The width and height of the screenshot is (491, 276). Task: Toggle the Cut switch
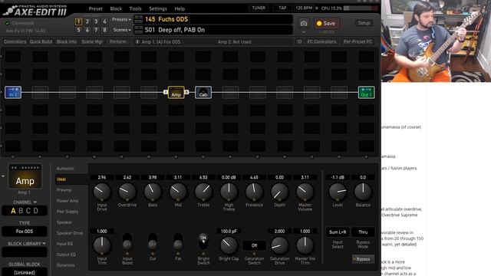[153, 241]
